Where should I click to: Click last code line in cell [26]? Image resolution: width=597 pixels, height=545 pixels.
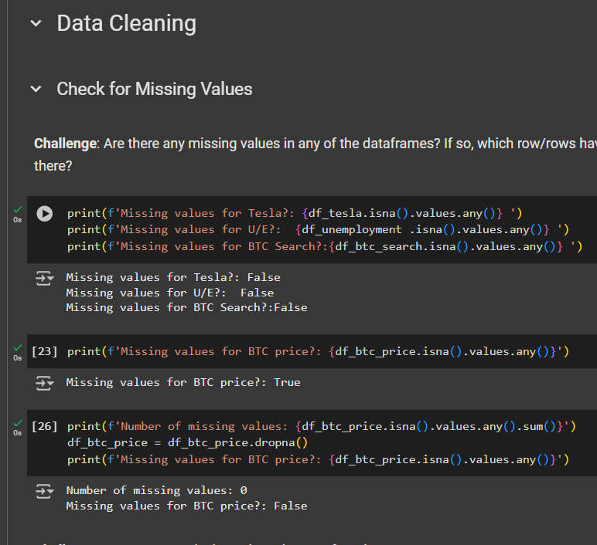[x=318, y=460]
